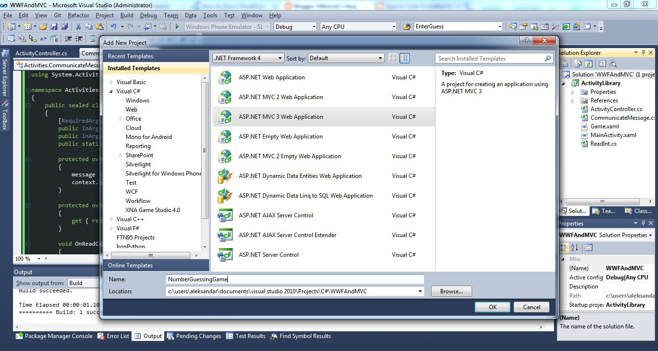Open the Build menu
Screen dimensions: 658x351
[x=127, y=15]
